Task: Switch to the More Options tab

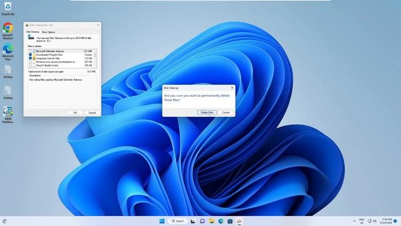Action: click(48, 32)
